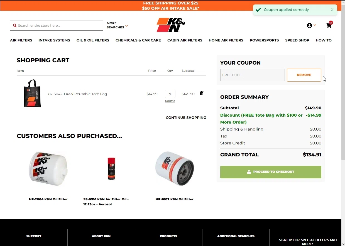Click the FREETOTE coupon code field

pos(253,75)
